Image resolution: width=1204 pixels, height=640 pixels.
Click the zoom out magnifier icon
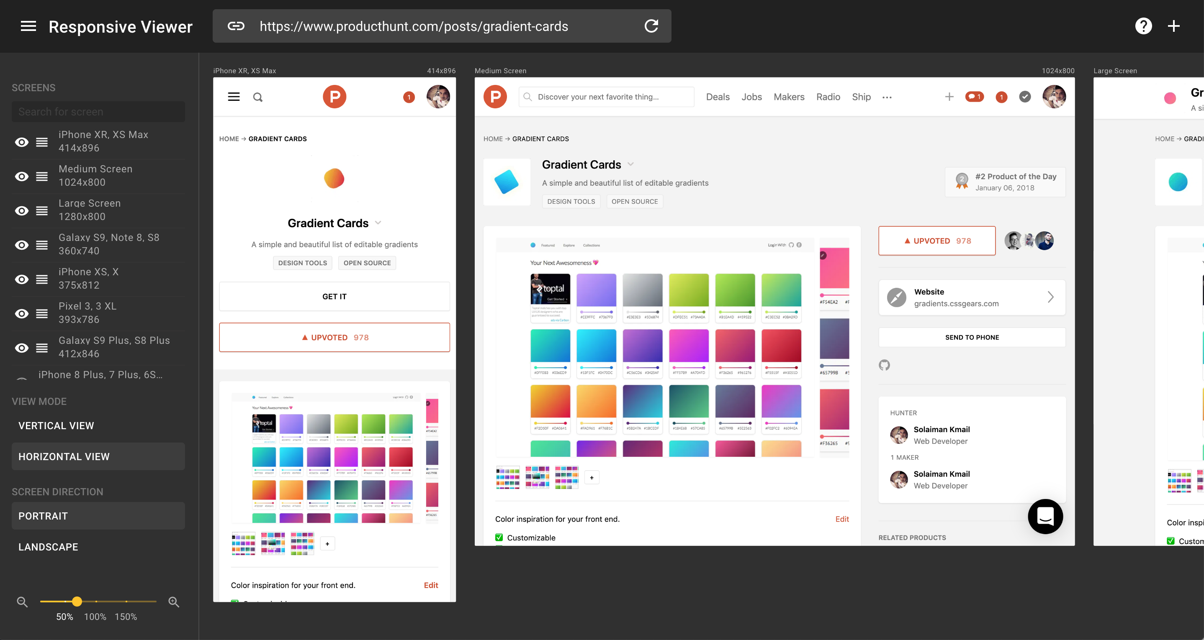(22, 602)
